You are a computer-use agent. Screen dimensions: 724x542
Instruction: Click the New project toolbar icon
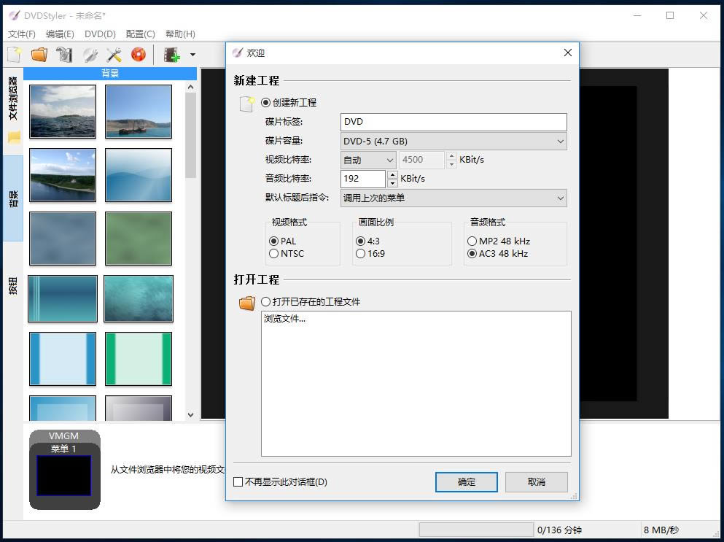pyautogui.click(x=15, y=55)
